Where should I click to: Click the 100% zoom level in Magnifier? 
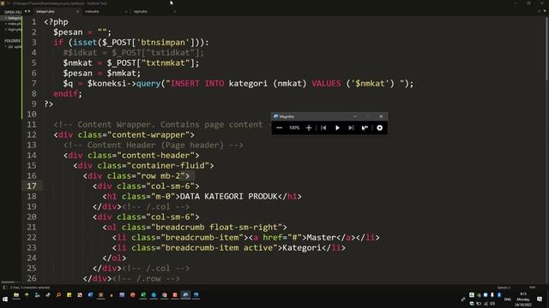pos(294,127)
